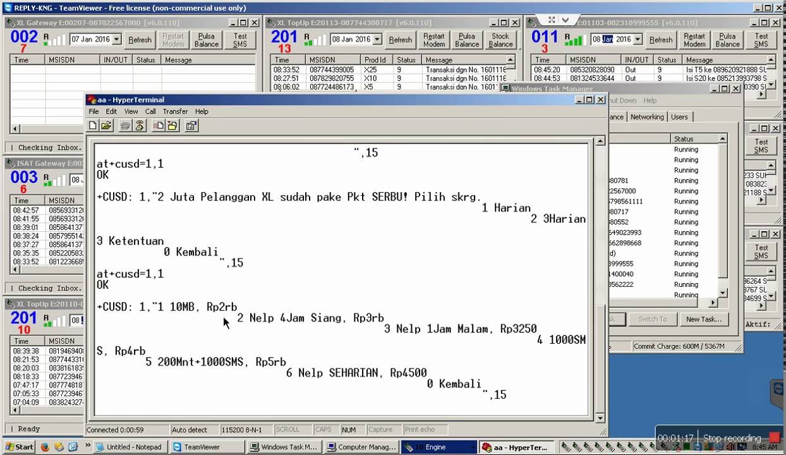
Task: Click Refresh button in XL Gateway panel 002
Action: 140,40
